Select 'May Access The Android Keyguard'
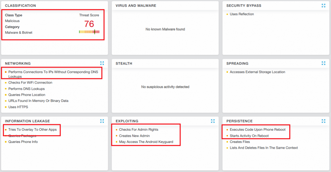 (x=146, y=142)
